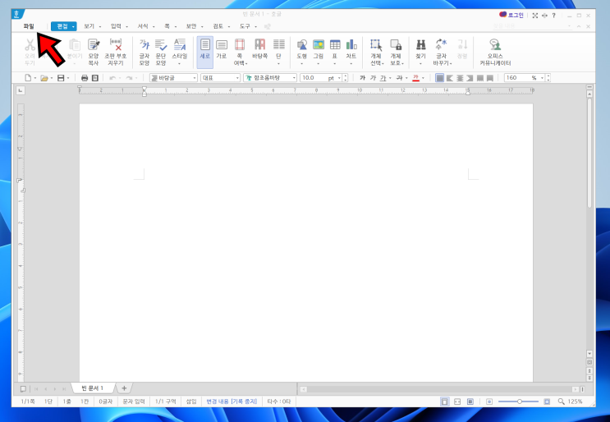Click the 개체 보호 object protect icon

click(x=396, y=52)
